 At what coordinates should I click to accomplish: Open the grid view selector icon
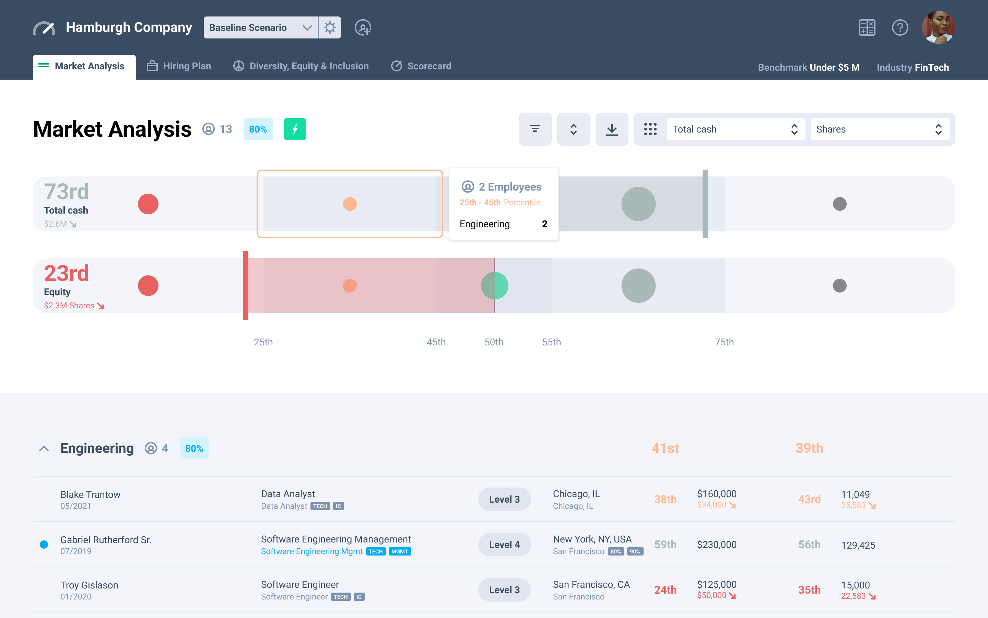pyautogui.click(x=650, y=129)
